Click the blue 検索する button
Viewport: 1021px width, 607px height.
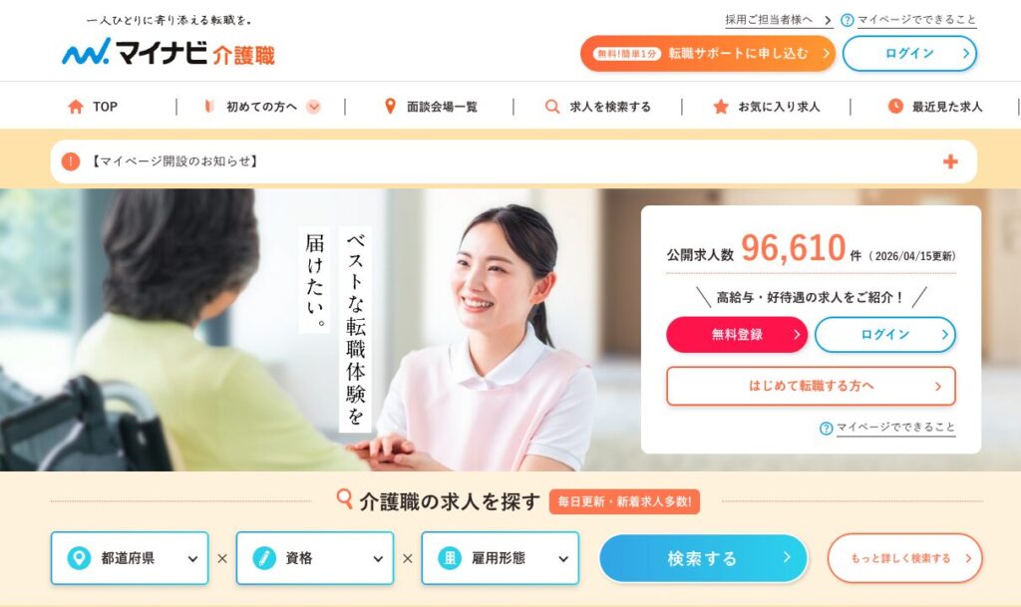703,558
